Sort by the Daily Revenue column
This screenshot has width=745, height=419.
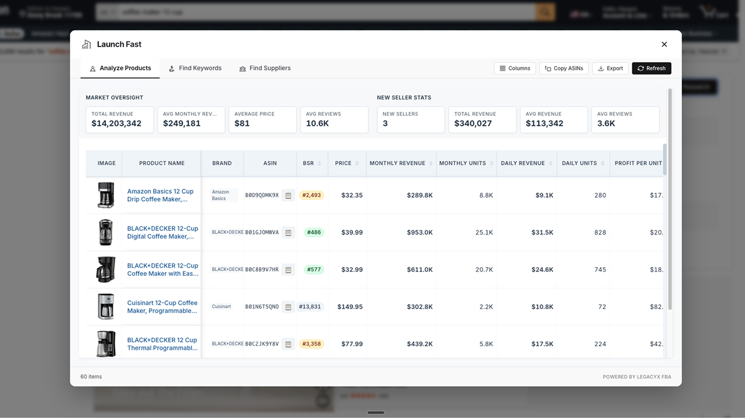527,164
